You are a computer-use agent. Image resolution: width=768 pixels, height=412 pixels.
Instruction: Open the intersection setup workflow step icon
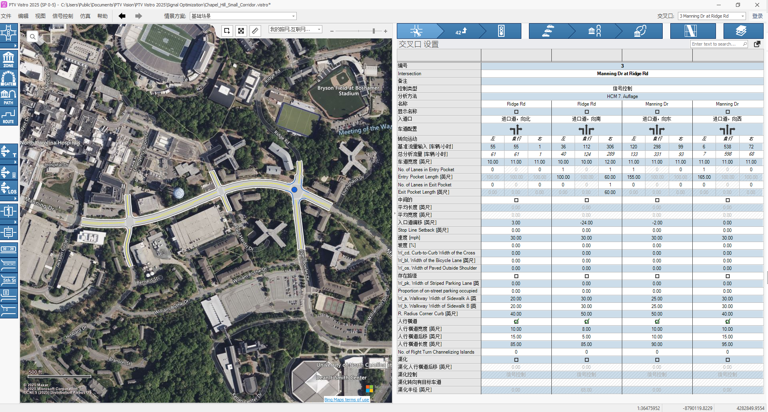tap(416, 31)
